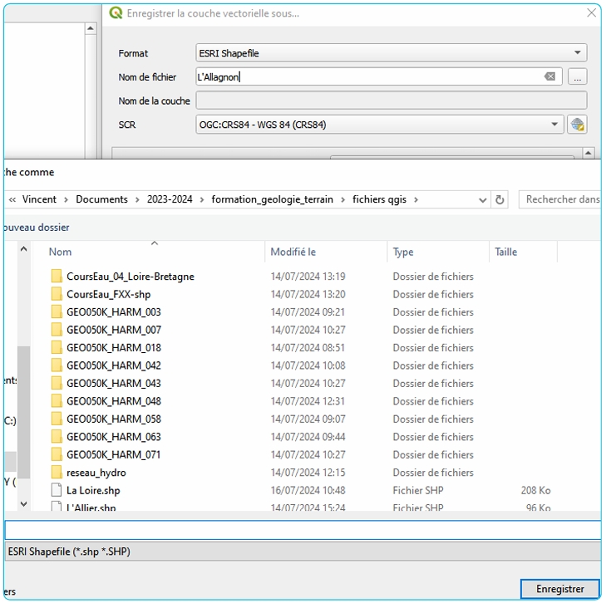This screenshot has height=603, width=606.
Task: Click the browse file ellipsis button
Action: point(577,77)
